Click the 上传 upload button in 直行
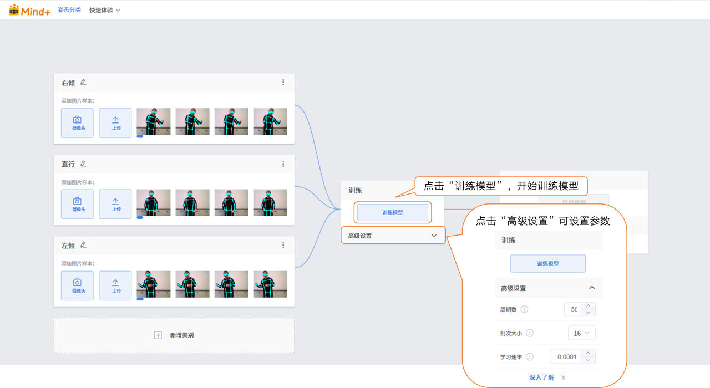The image size is (710, 388). pos(115,204)
